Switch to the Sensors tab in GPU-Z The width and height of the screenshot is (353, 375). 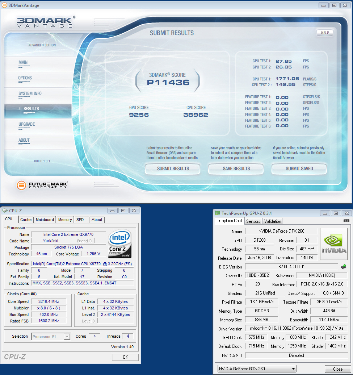pos(253,221)
